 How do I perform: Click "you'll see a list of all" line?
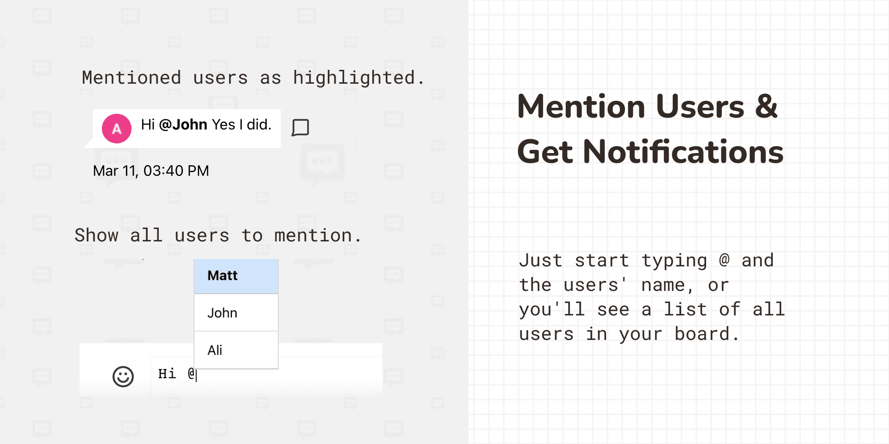pyautogui.click(x=652, y=309)
